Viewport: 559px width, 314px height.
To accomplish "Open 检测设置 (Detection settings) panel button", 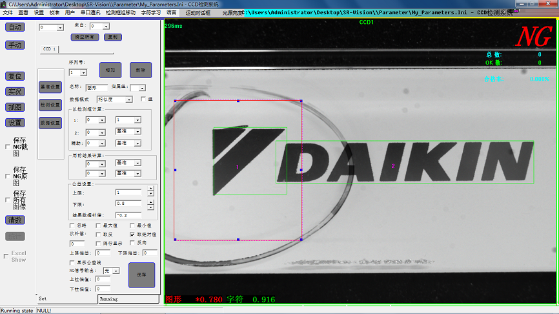I will [50, 105].
